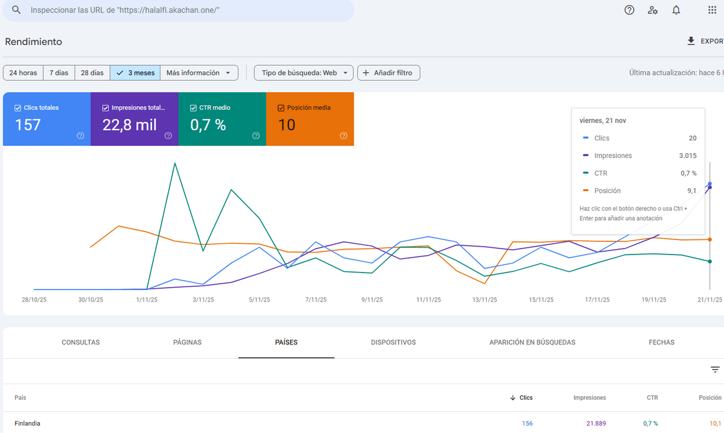Open user and permissions settings icon
The height and width of the screenshot is (433, 724).
pos(653,10)
